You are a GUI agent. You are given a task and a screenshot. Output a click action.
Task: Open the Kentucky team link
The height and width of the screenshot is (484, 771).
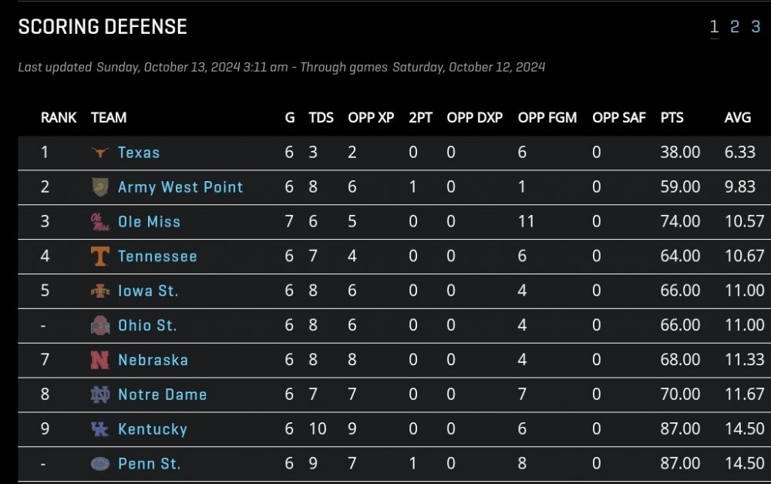153,429
